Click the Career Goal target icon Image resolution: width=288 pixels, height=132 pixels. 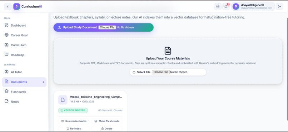click(x=6, y=35)
